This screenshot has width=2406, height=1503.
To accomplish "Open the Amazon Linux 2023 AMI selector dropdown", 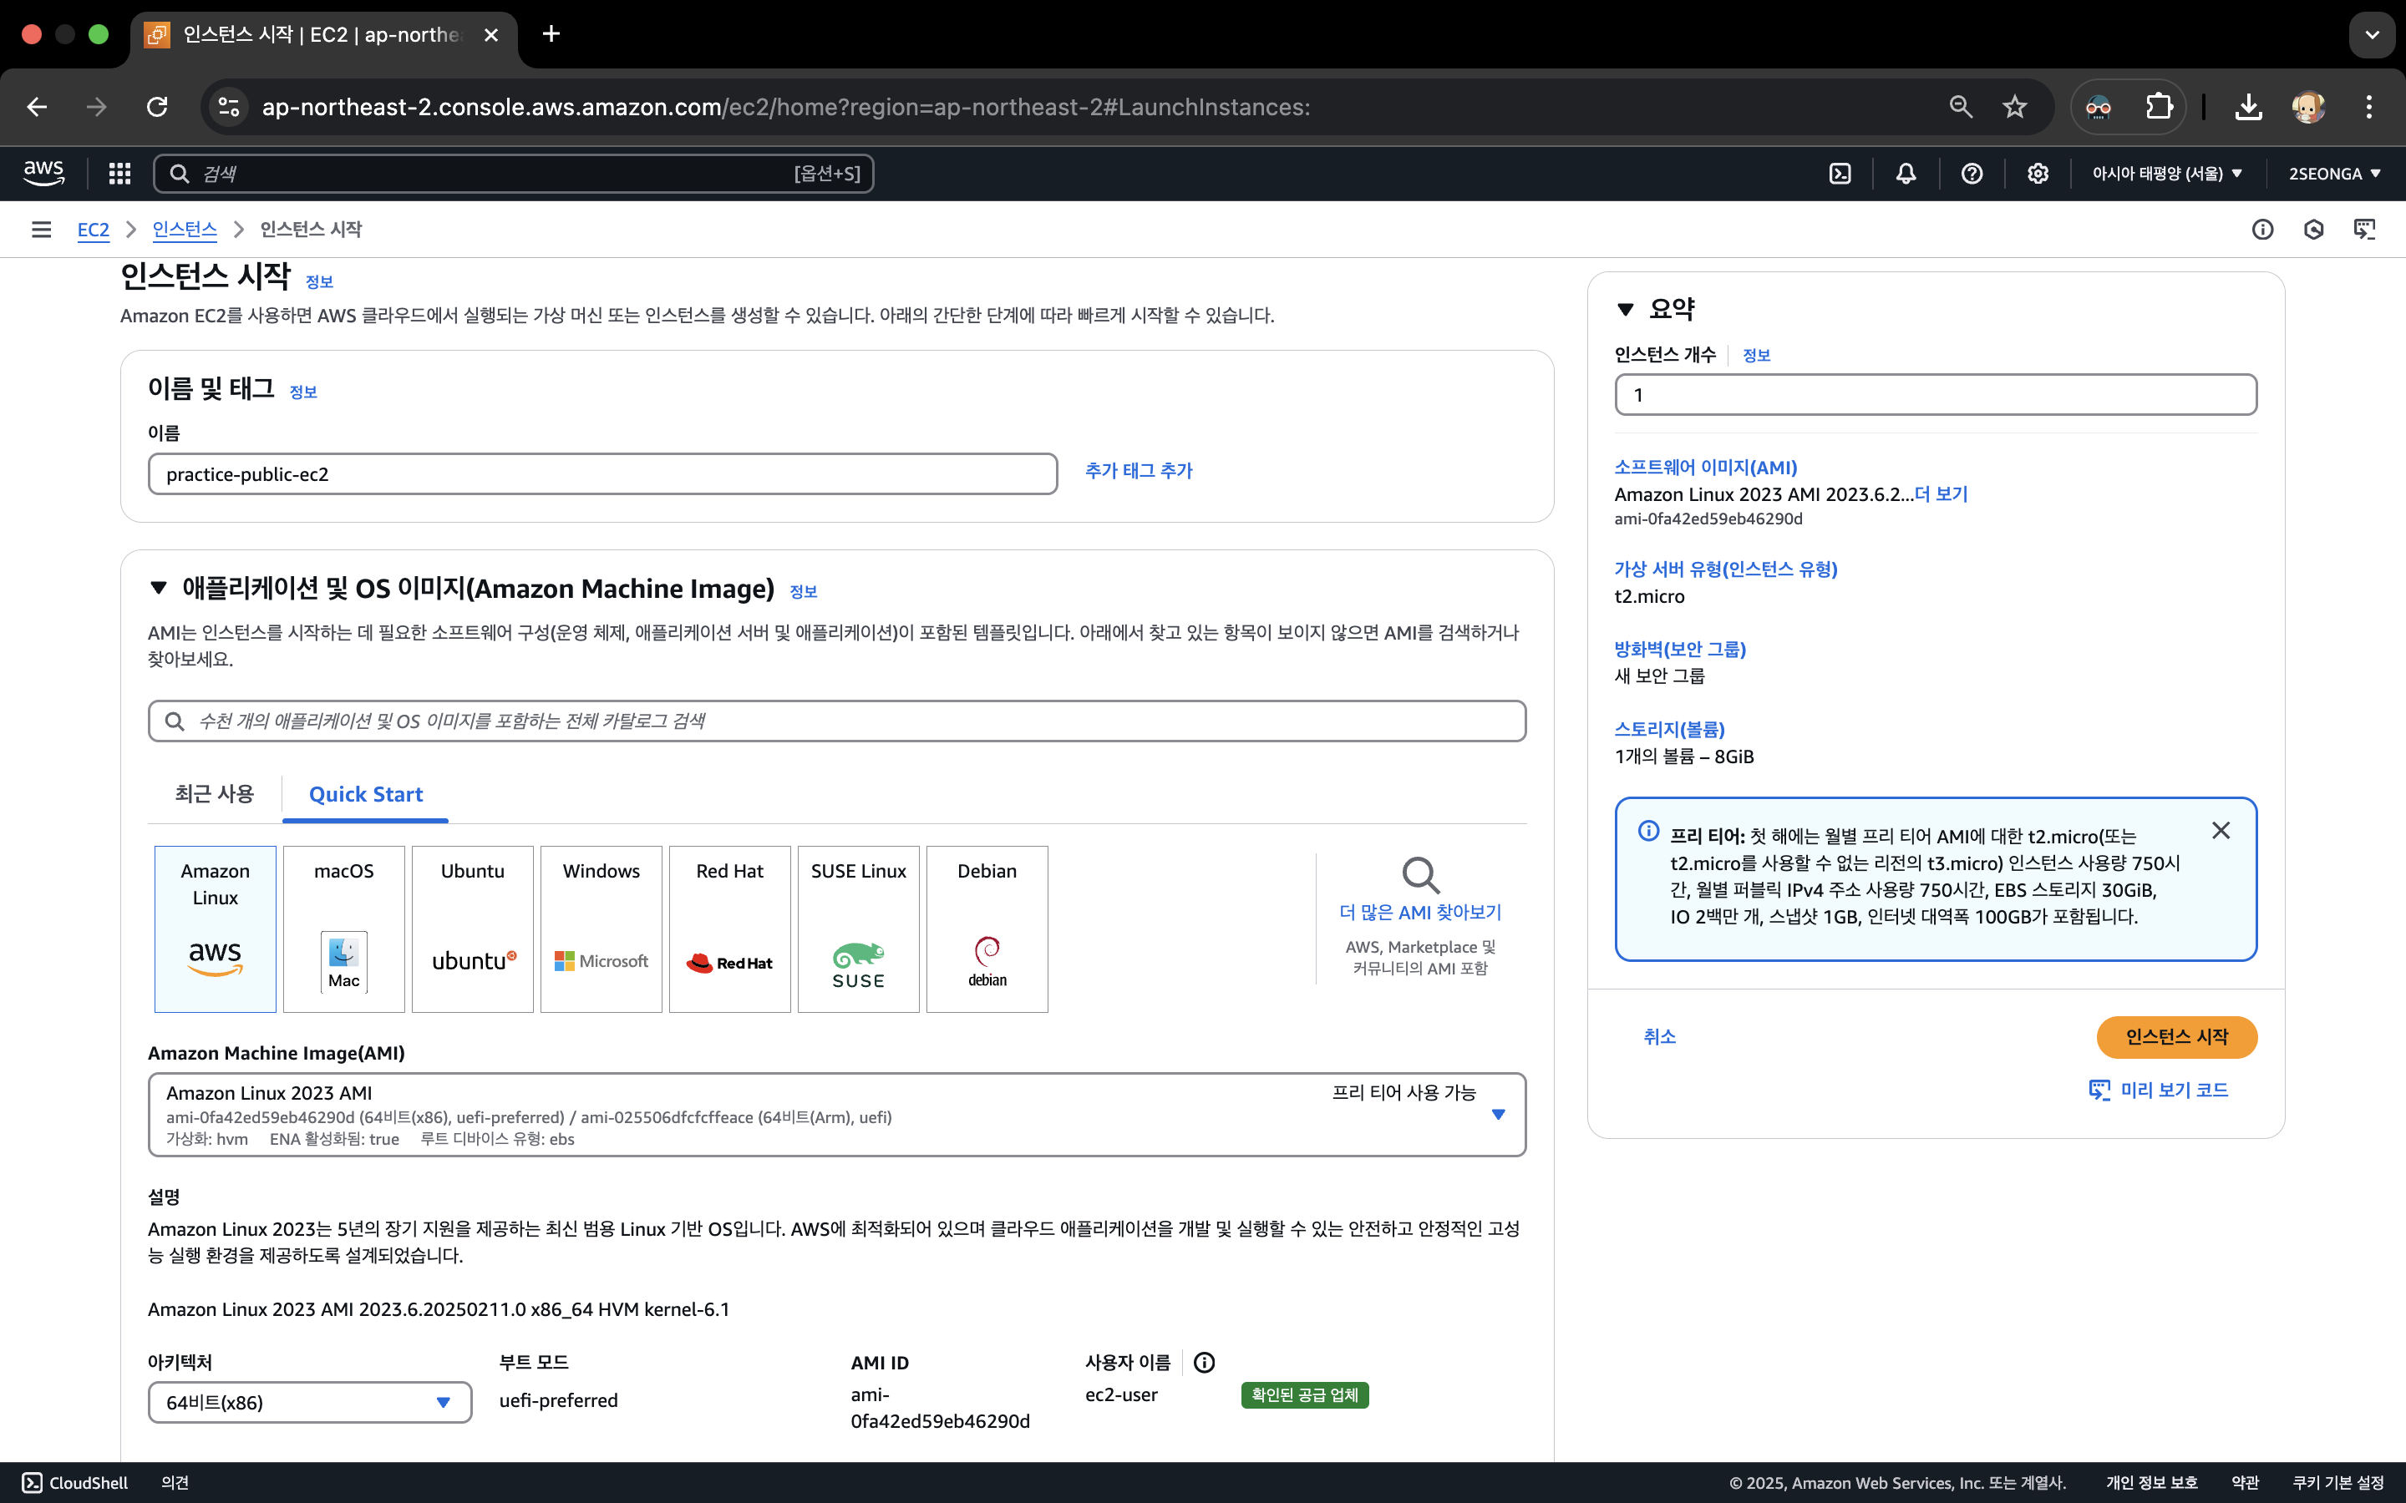I will 836,1115.
